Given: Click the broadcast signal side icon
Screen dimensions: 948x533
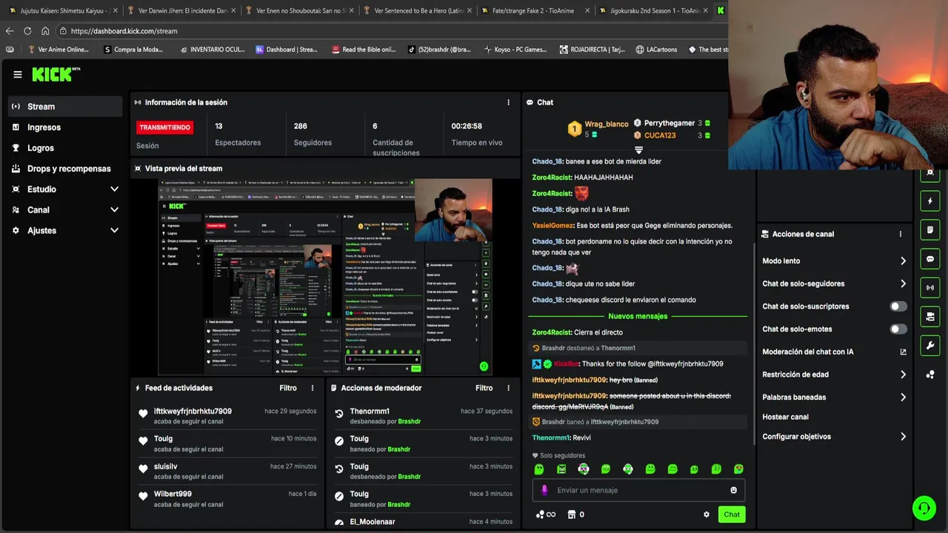Looking at the screenshot, I should point(930,287).
